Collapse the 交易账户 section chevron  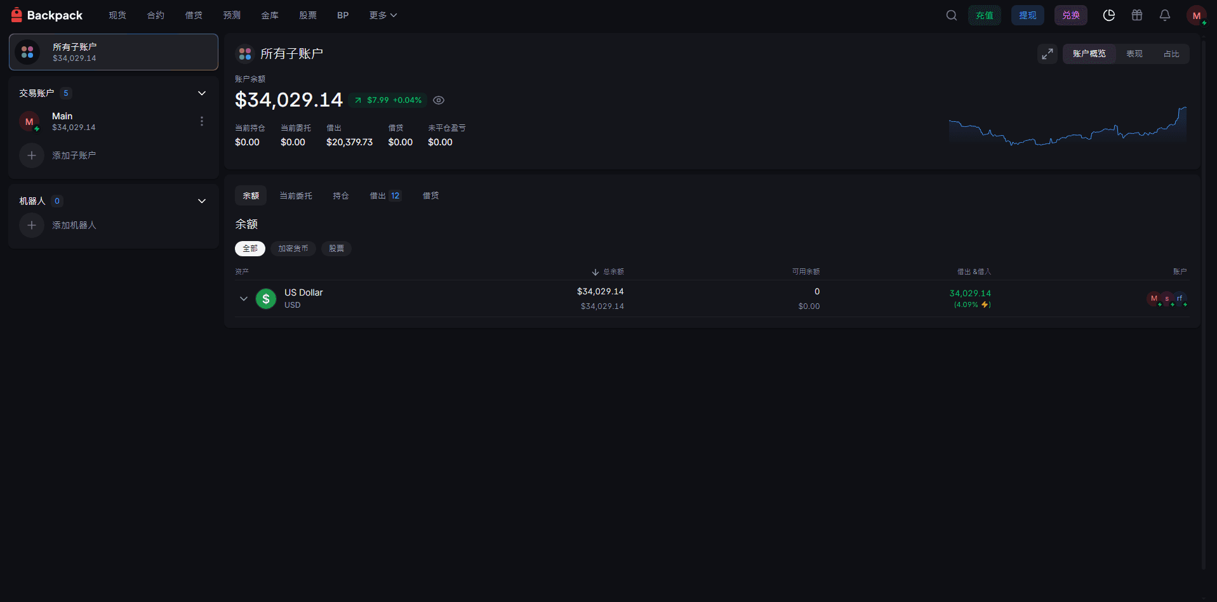202,93
